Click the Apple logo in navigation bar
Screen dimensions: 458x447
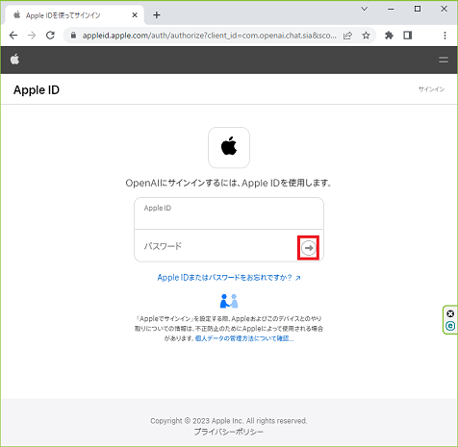pos(14,60)
